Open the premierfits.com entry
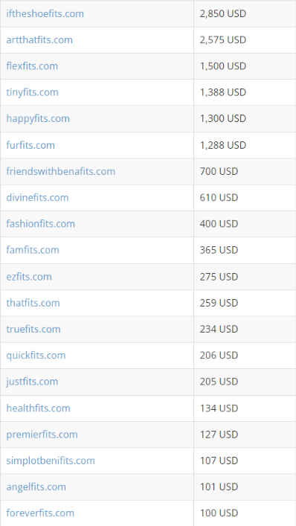296x526 pixels. coord(42,434)
